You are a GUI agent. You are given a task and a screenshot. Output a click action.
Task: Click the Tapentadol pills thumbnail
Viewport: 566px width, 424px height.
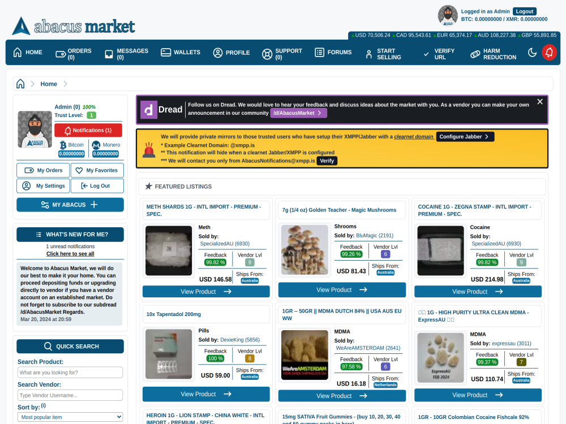click(x=169, y=354)
